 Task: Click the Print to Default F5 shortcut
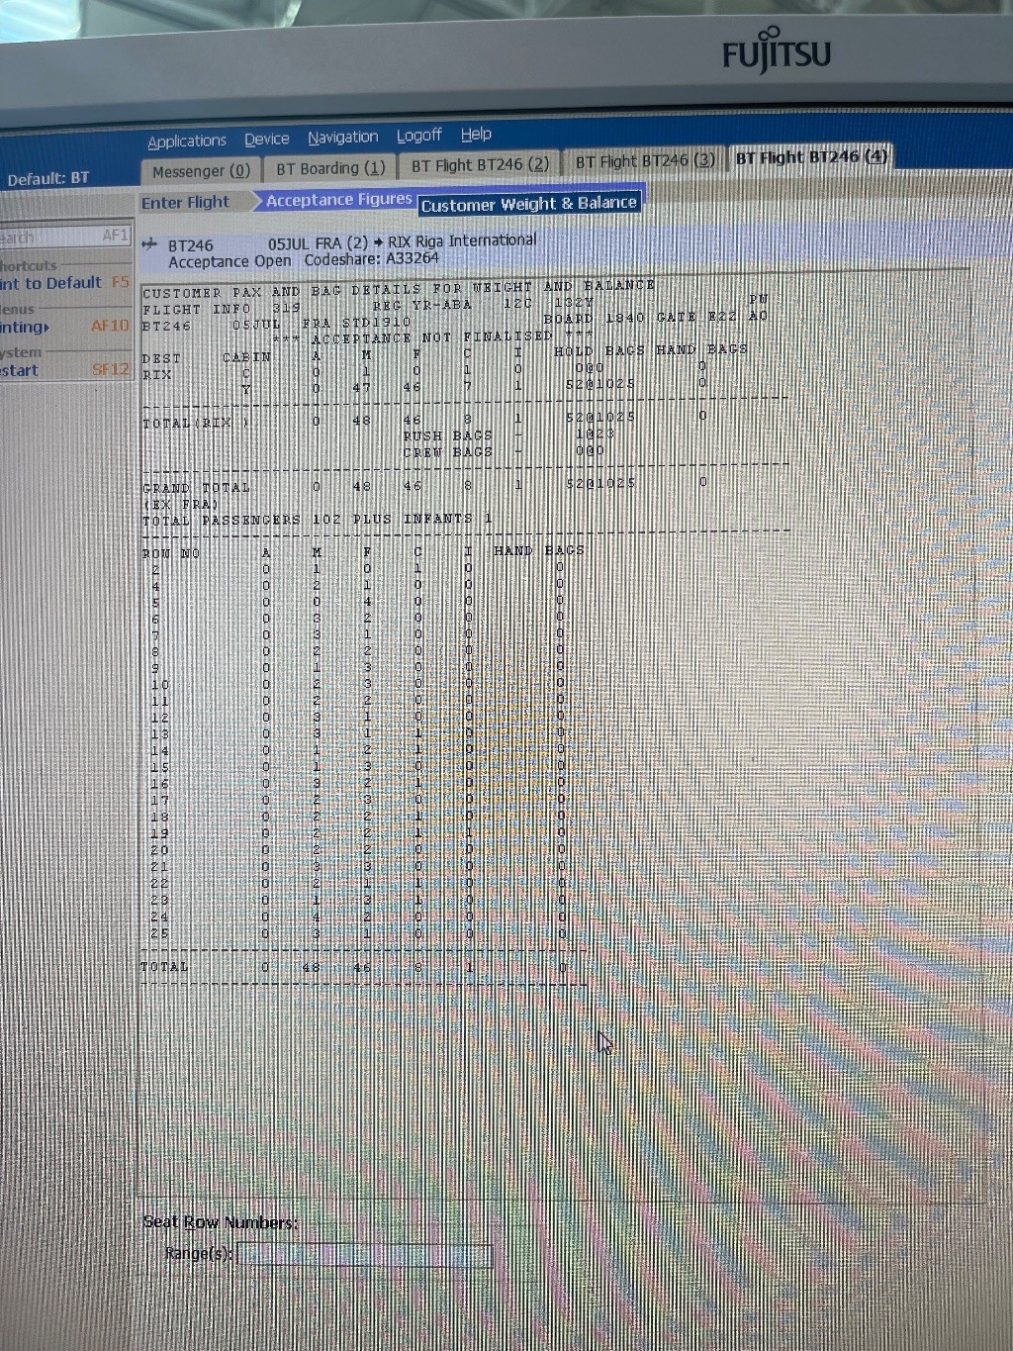pos(59,283)
